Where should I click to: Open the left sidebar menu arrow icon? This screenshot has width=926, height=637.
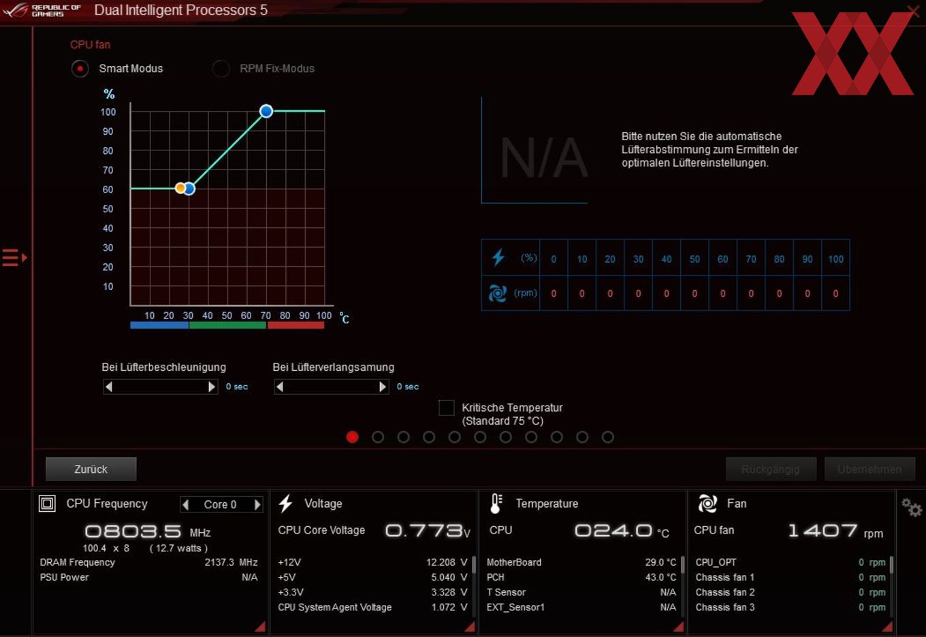click(x=14, y=258)
